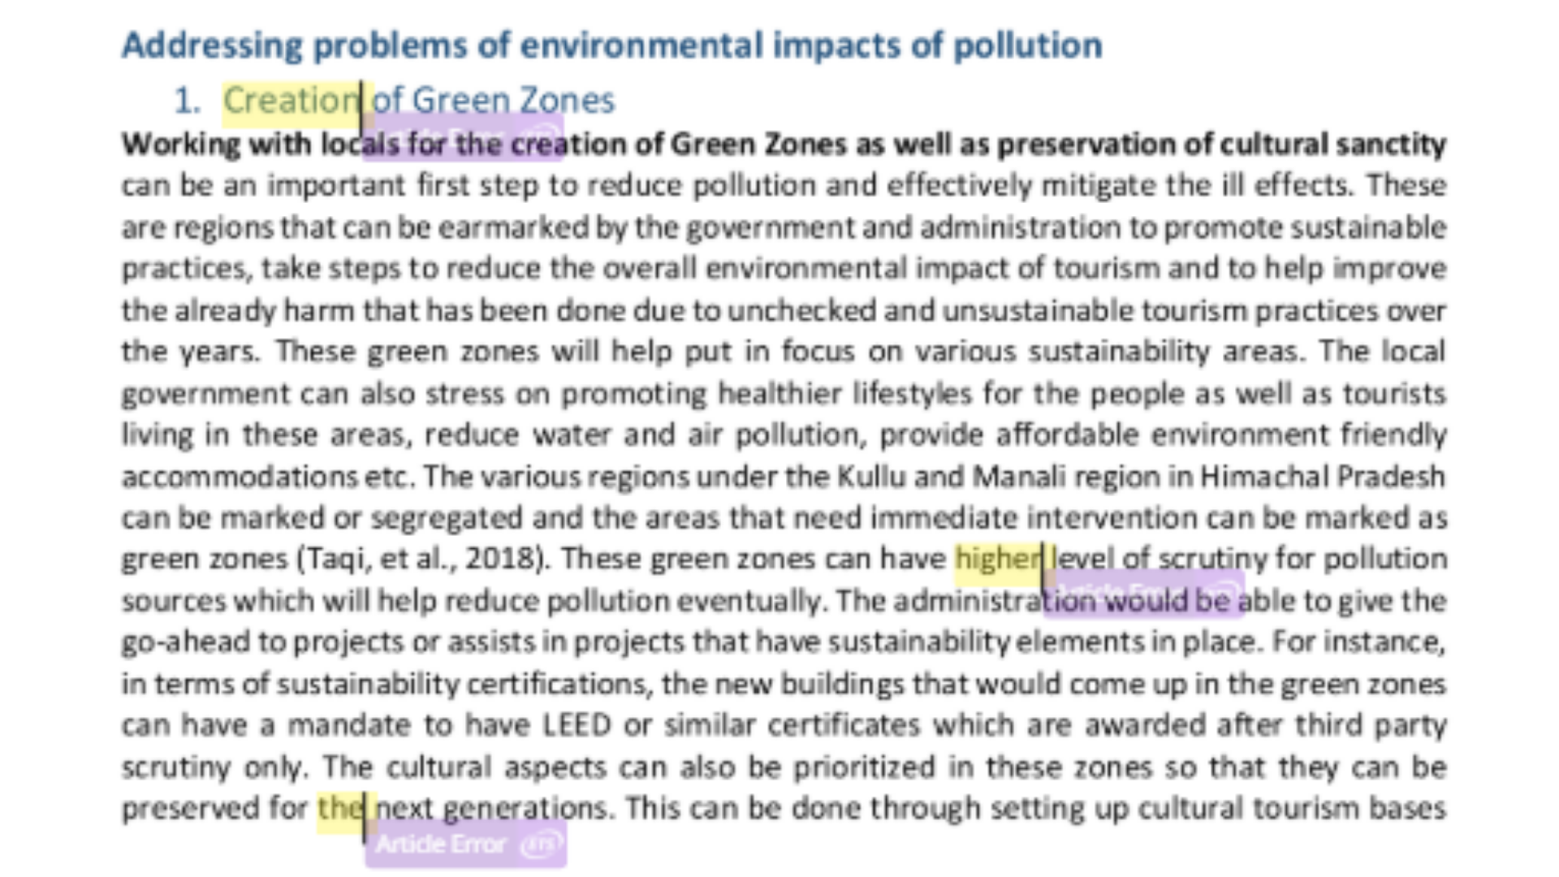Image resolution: width=1559 pixels, height=877 pixels.
Task: Click the purple Article Error tag under 'higher level'
Action: pos(1143,593)
